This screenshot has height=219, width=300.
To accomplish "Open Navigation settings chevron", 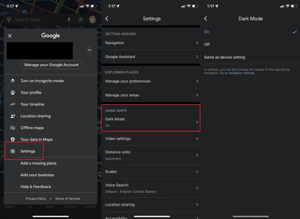I will click(197, 43).
